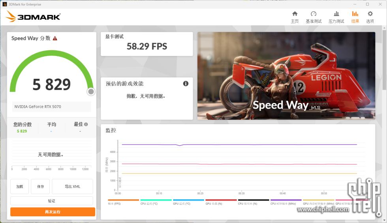Click the benchmark gauge icon
Image resolution: width=387 pixels, height=223 pixels.
(314, 13)
